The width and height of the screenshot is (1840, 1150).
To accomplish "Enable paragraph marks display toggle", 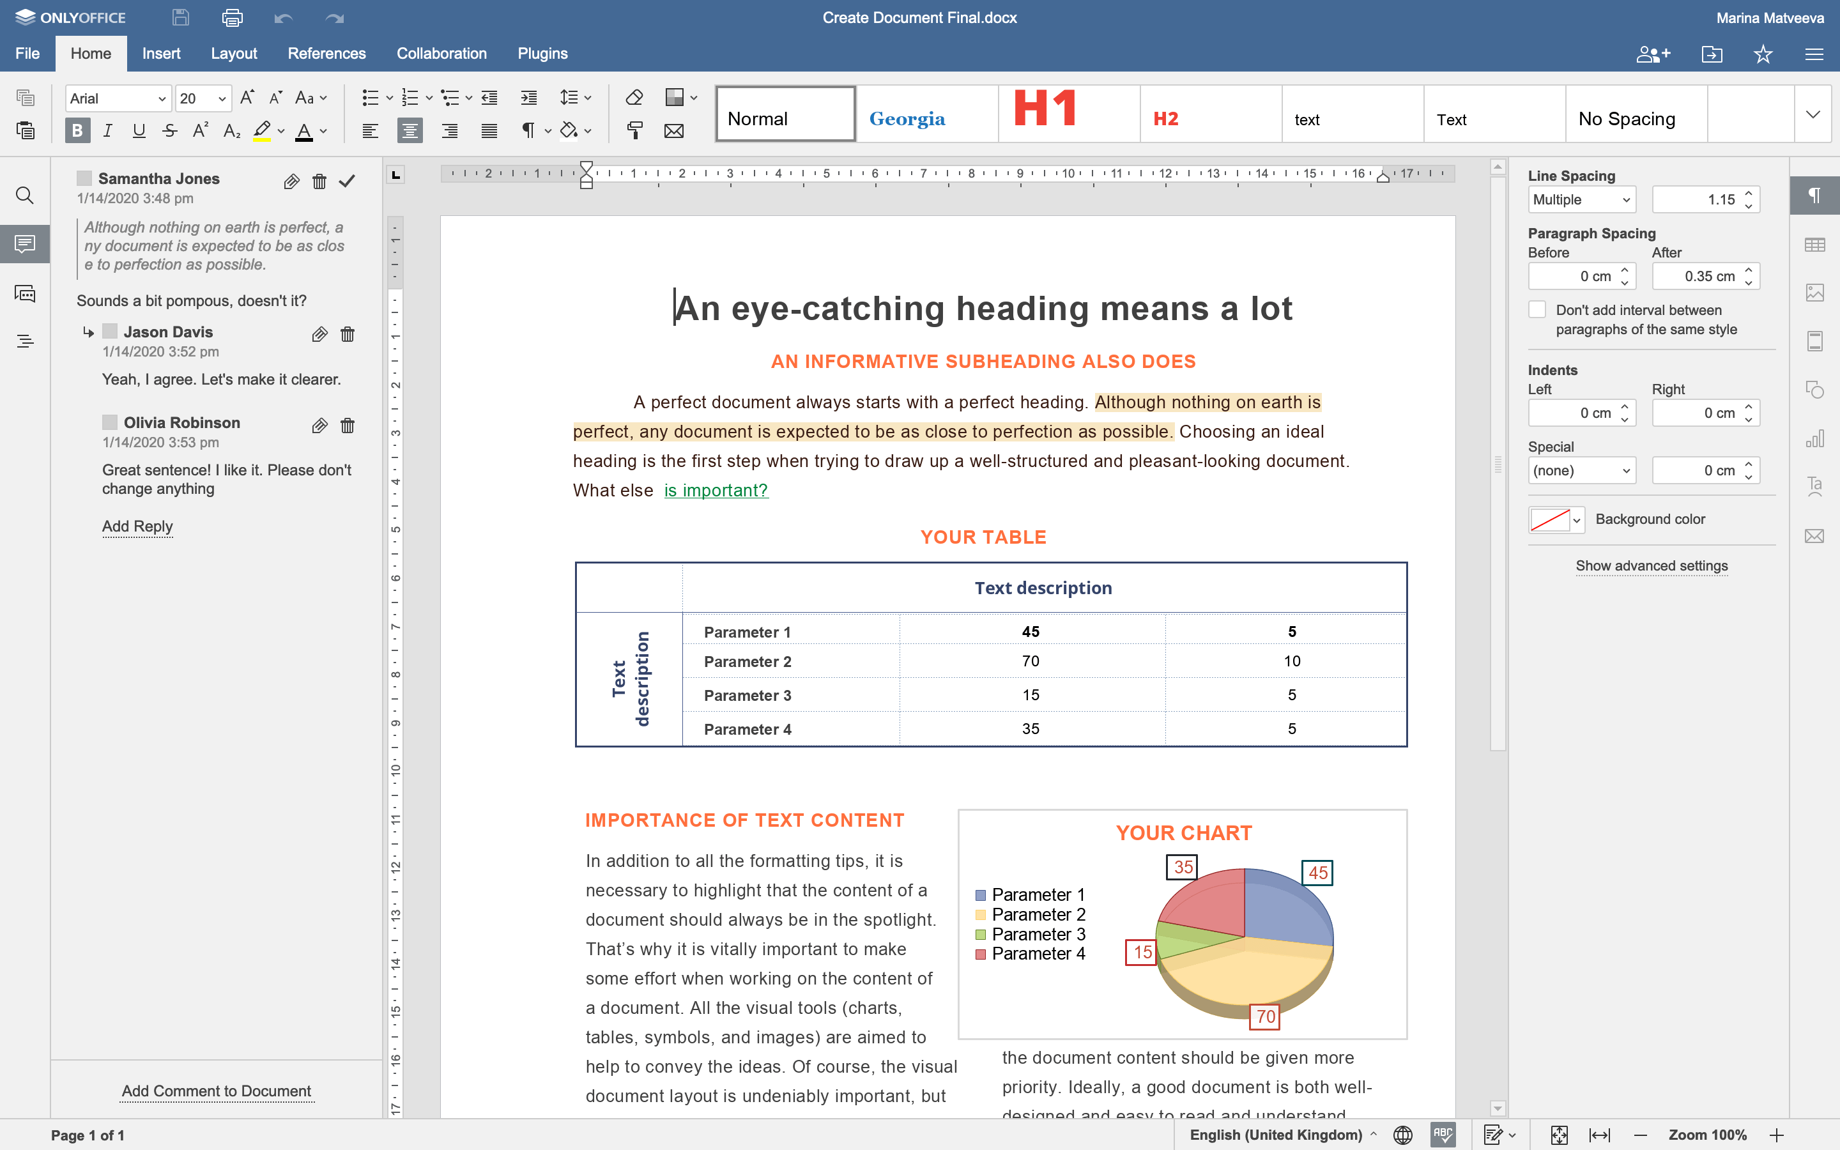I will (x=527, y=130).
